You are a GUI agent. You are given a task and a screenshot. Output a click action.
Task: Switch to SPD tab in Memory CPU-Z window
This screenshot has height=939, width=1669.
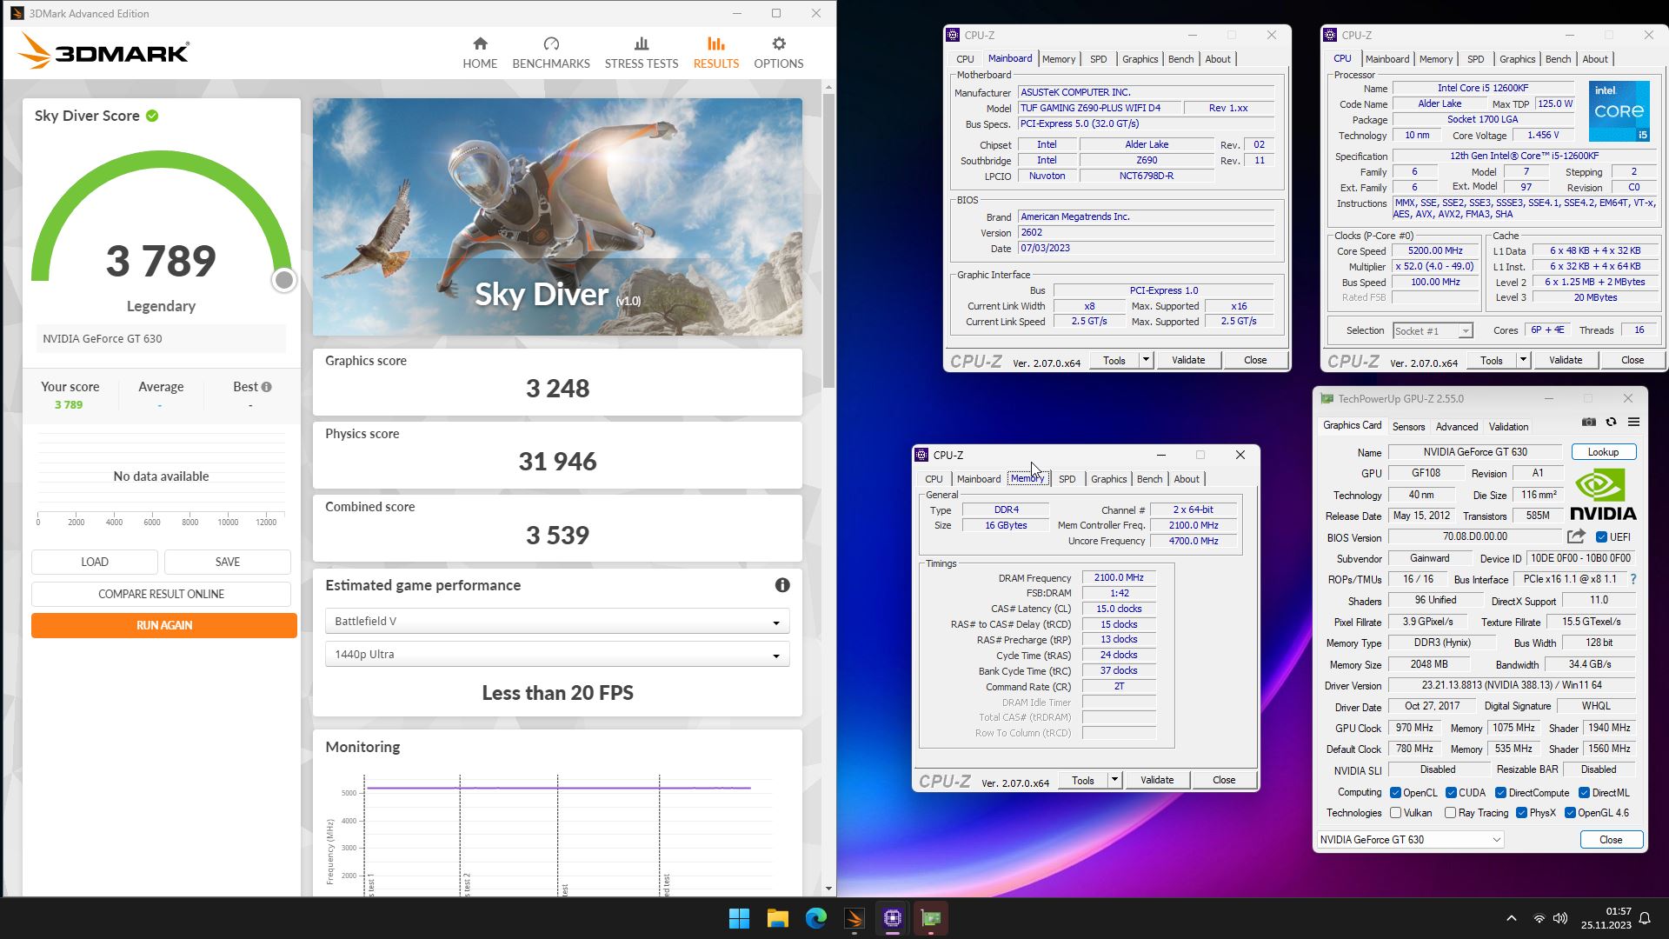click(x=1067, y=479)
